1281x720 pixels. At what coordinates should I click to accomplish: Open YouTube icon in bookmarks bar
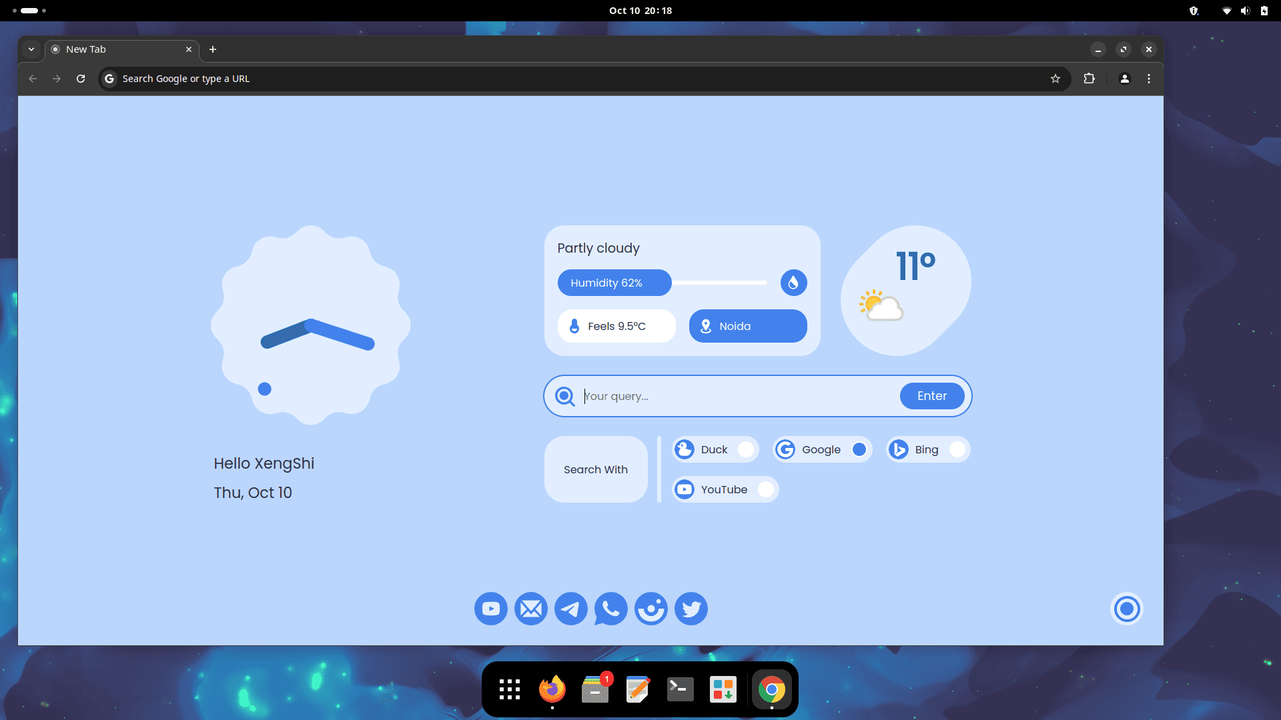pos(490,609)
